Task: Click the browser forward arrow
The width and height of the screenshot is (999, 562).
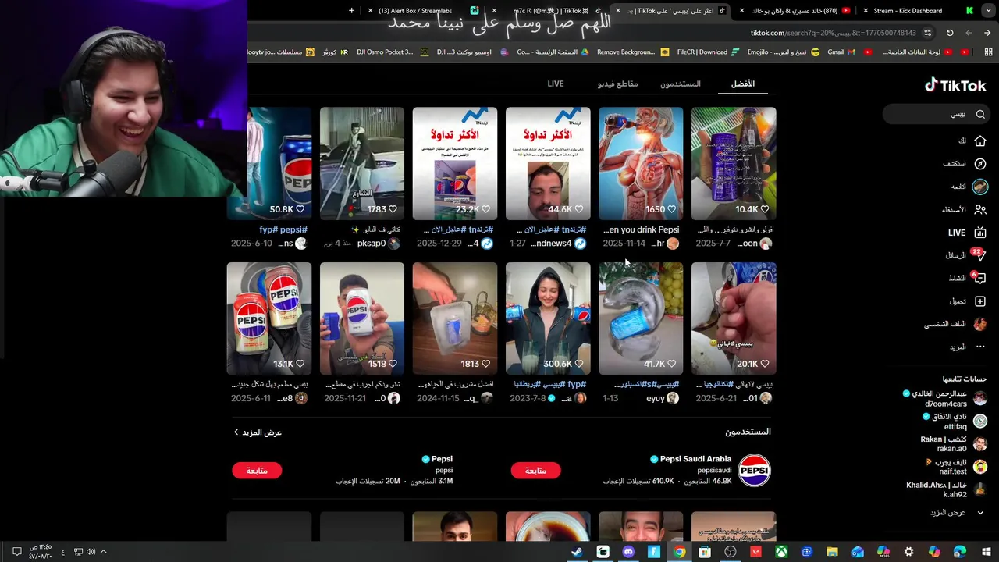Action: point(969,33)
